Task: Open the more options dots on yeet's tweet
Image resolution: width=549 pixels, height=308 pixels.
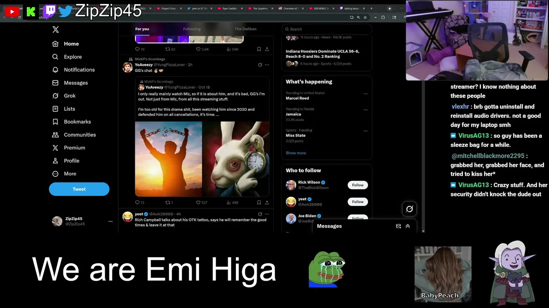Action: [267, 214]
